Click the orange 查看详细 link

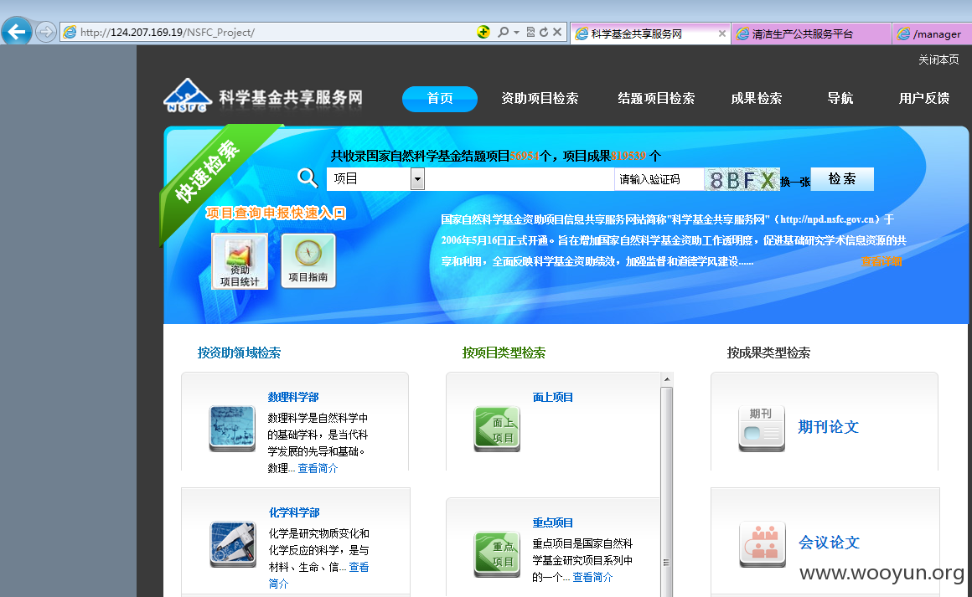coord(881,261)
